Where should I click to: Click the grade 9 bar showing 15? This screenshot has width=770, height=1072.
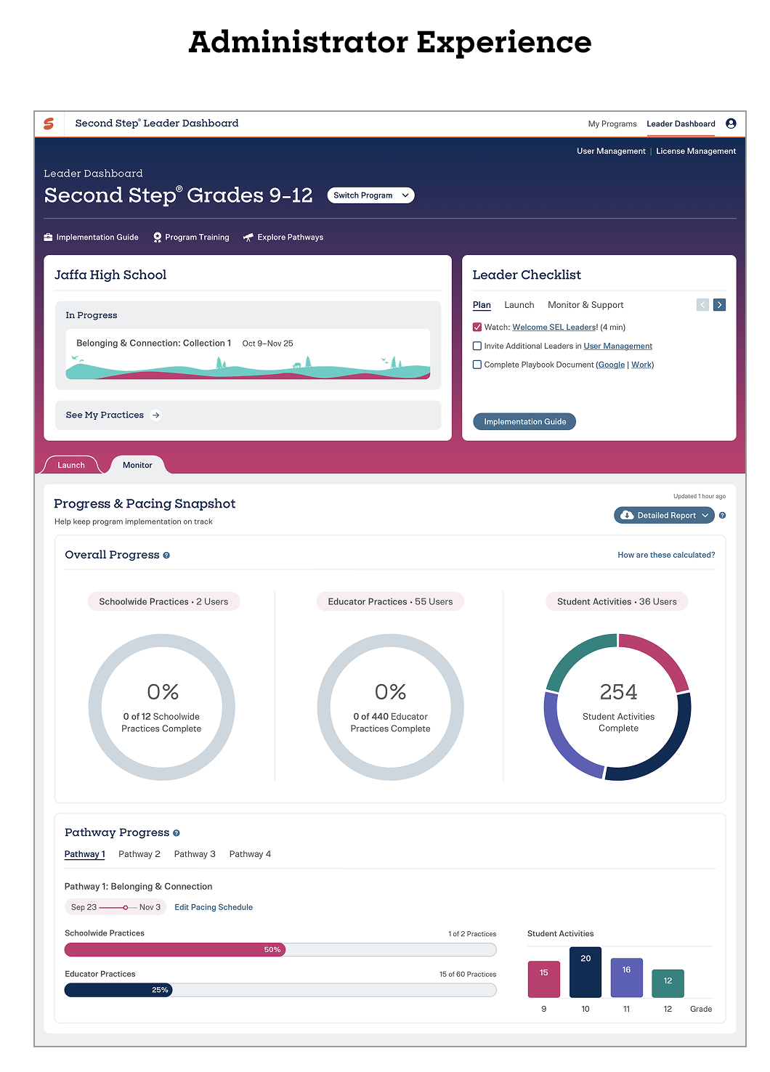click(544, 979)
